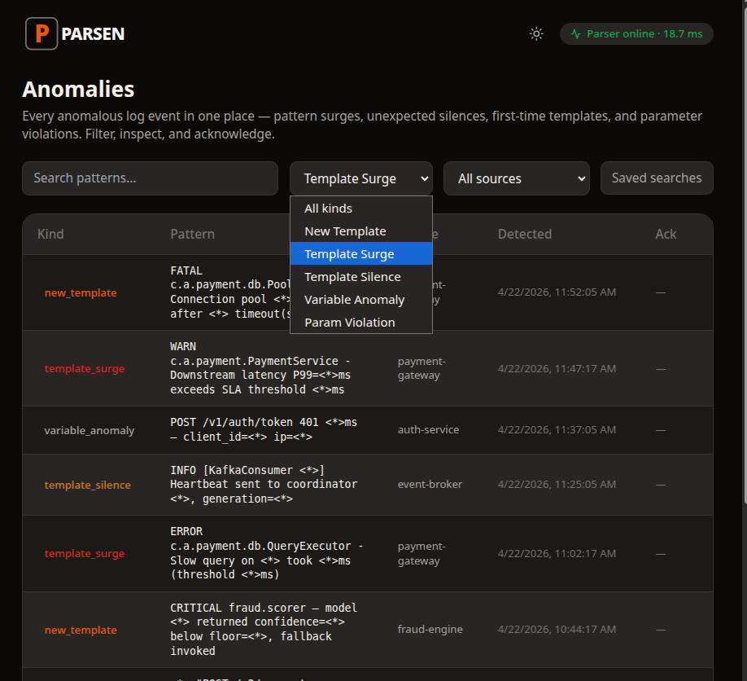Click the variable_anomaly auth-service row
Screen dimensions: 747x681
244,429
